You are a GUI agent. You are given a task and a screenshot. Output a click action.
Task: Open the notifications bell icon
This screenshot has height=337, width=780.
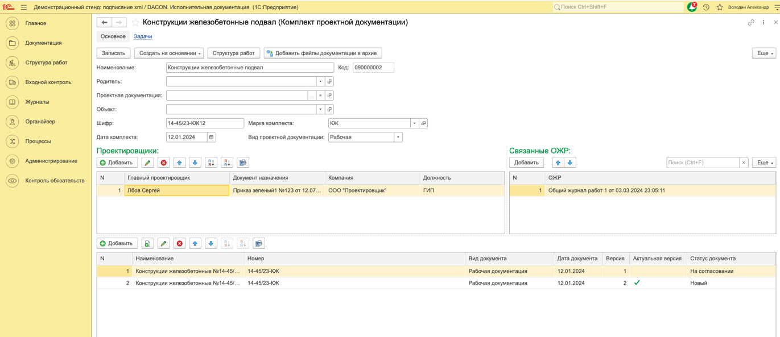692,7
